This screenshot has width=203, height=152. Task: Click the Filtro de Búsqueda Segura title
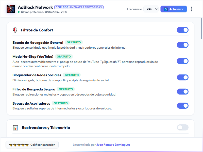pyautogui.click(x=34, y=89)
